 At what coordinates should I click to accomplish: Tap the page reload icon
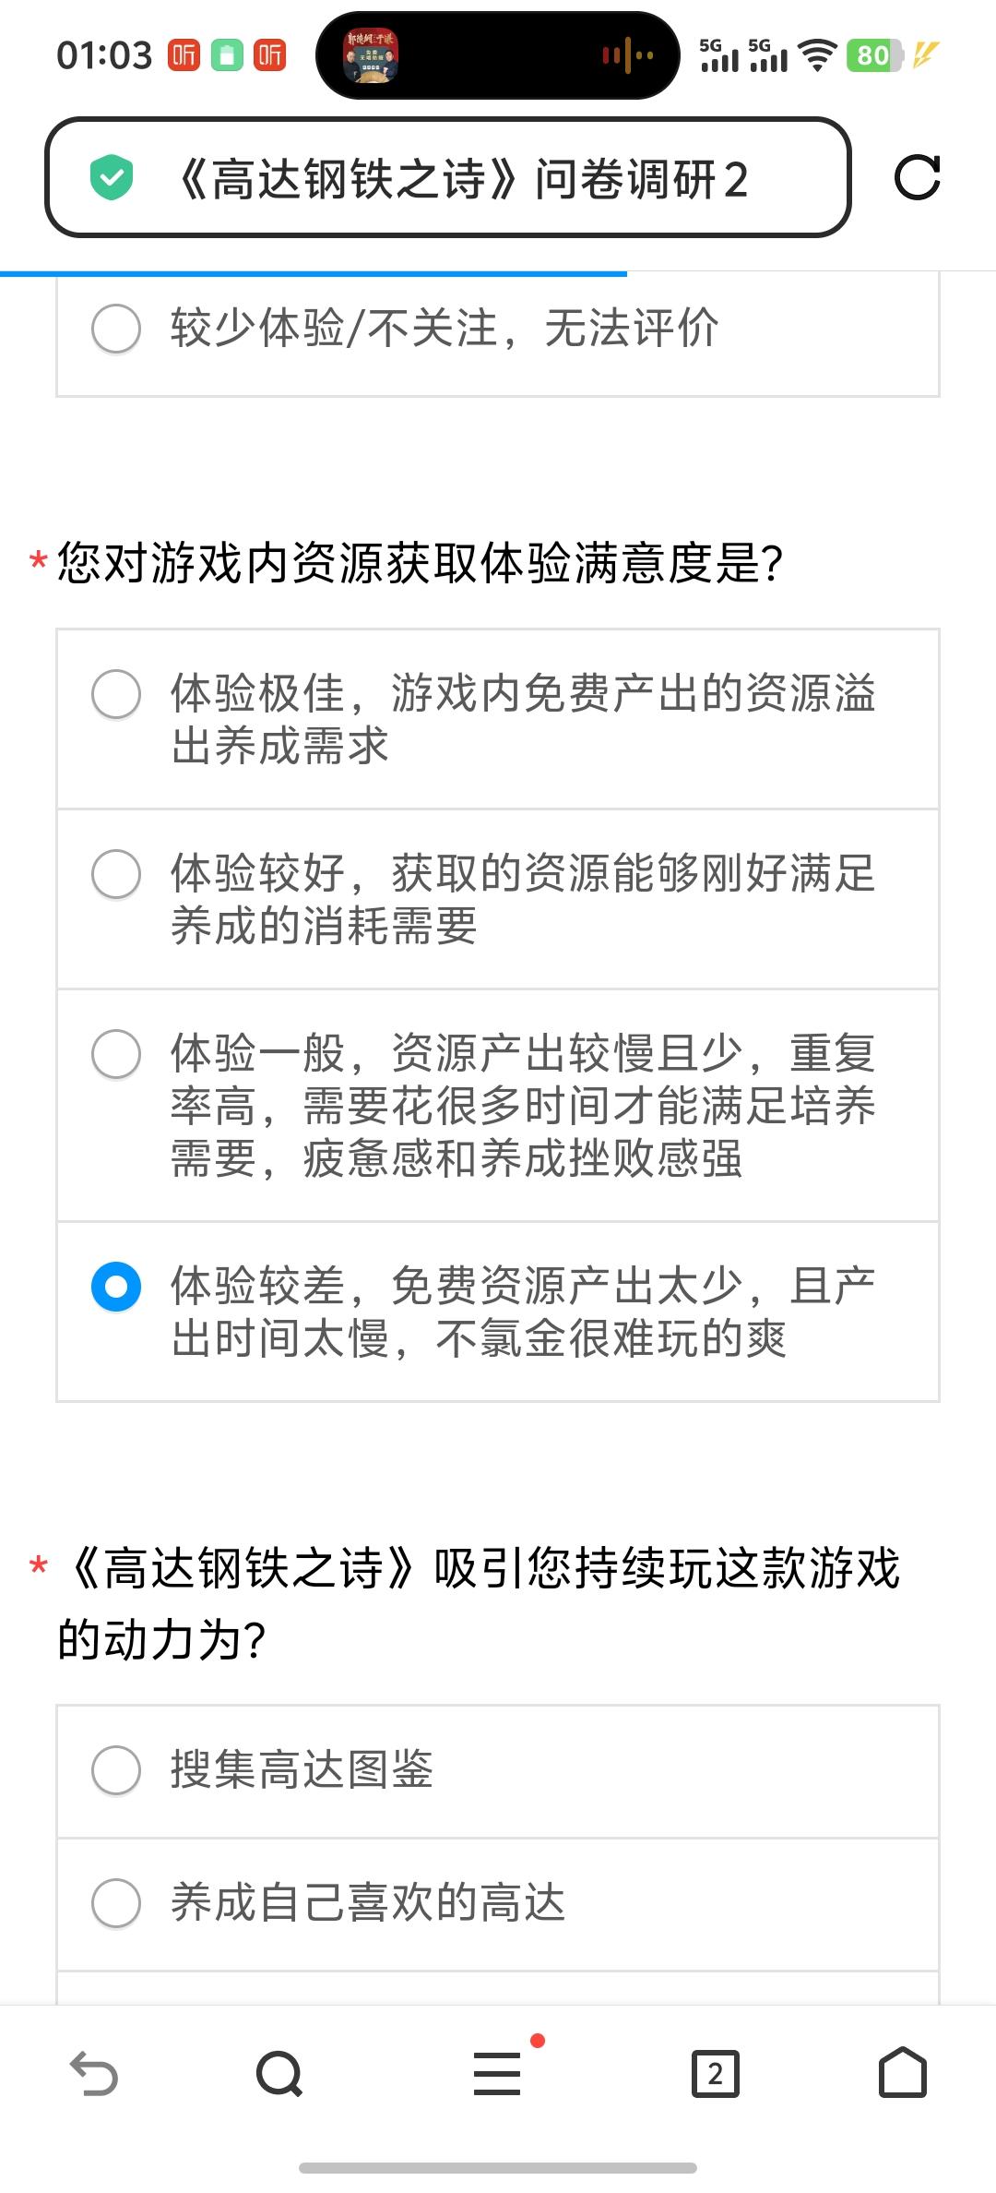[x=917, y=177]
